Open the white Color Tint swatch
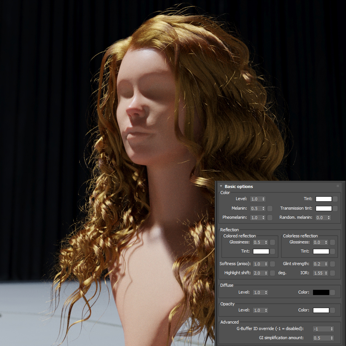Screen dimensions: 346x346 pos(324,199)
